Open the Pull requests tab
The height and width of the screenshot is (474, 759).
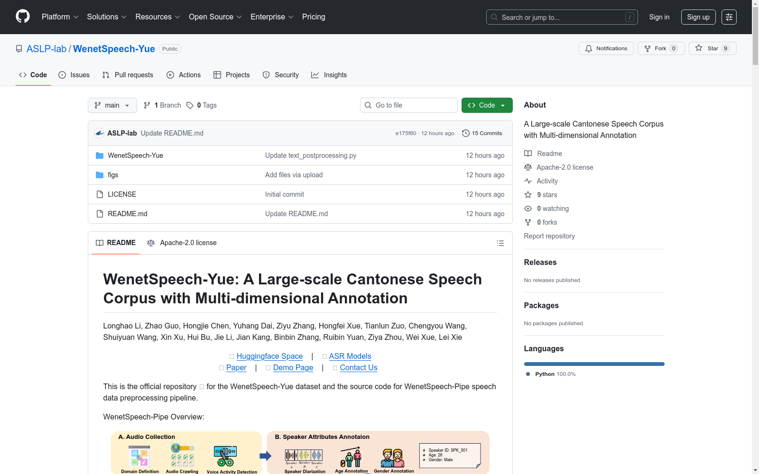pos(128,75)
